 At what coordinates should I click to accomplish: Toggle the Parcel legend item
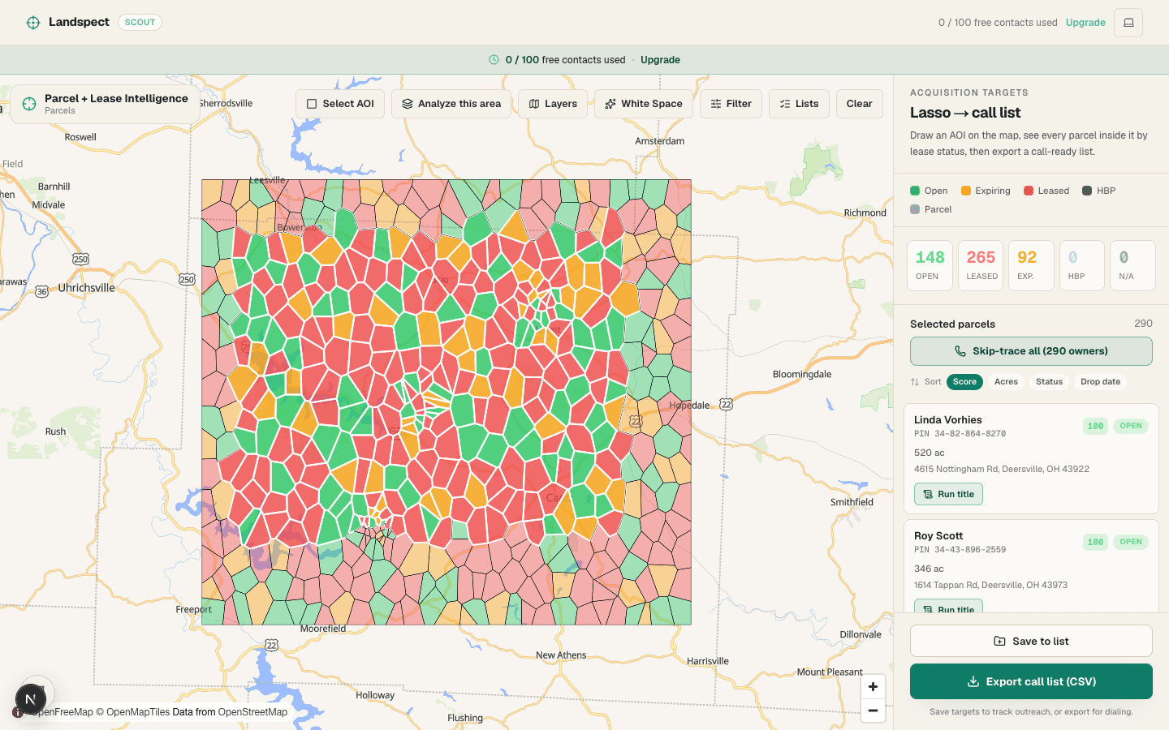click(931, 209)
